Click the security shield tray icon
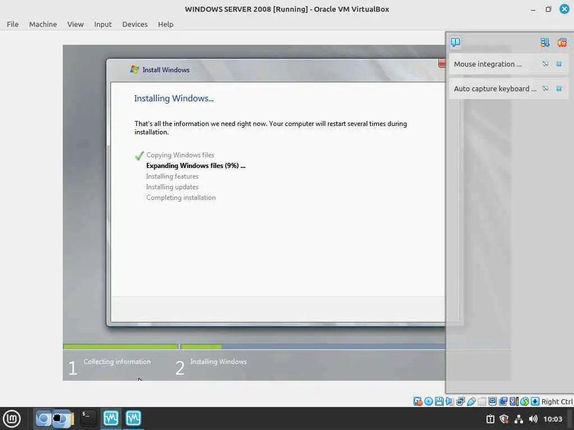 tap(504, 419)
